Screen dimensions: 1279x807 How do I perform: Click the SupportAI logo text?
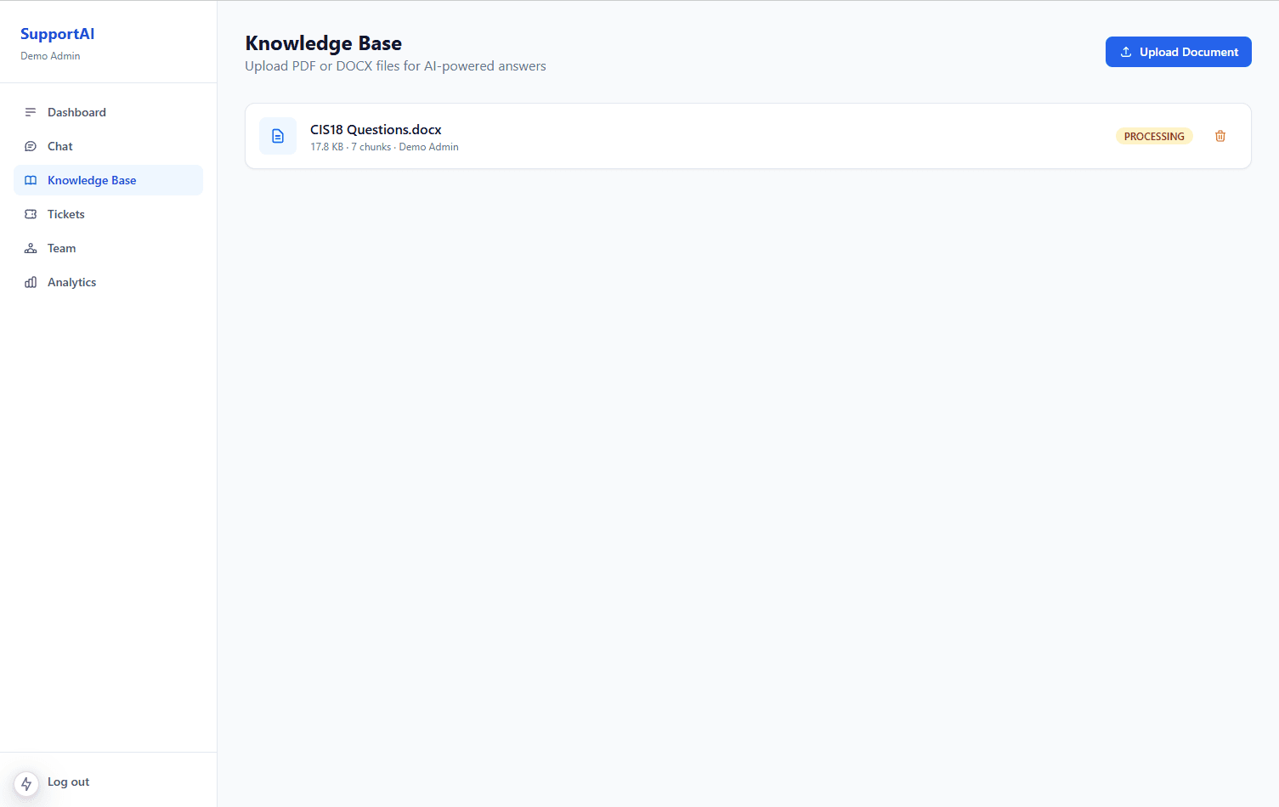pyautogui.click(x=57, y=34)
